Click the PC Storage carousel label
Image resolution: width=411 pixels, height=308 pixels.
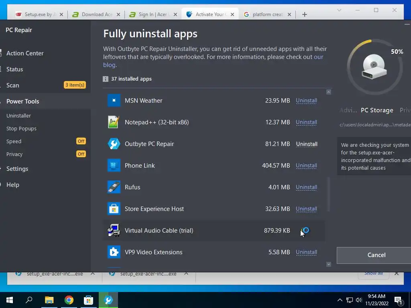coord(376,110)
